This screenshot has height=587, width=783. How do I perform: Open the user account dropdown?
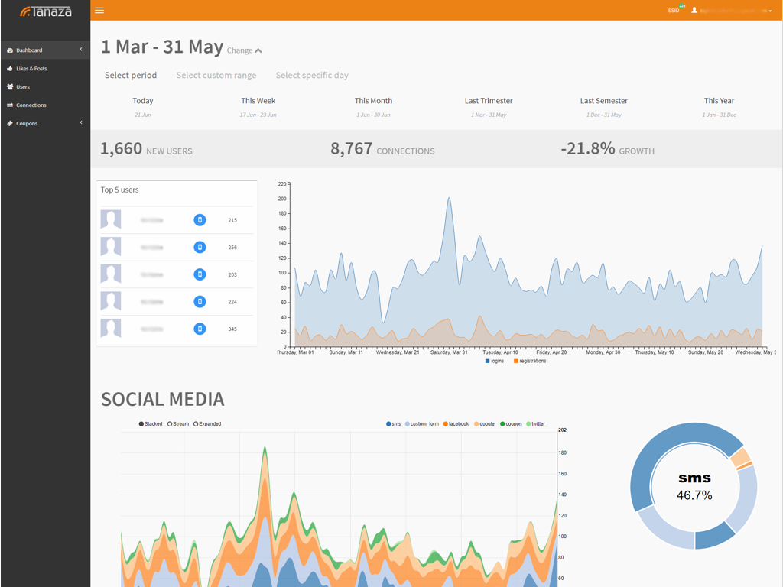[x=731, y=11]
